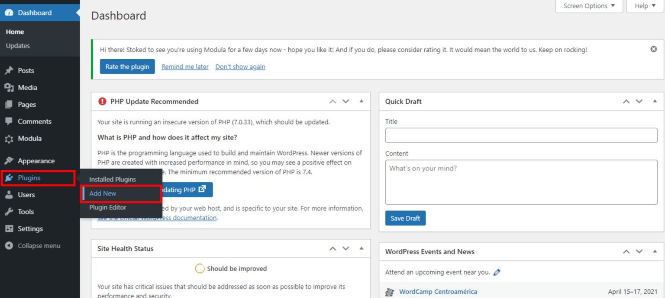Click the Comments bubble icon
This screenshot has height=298, width=665.
9,121
